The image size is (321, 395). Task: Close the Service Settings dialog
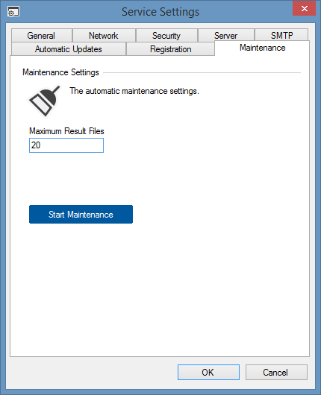click(304, 8)
